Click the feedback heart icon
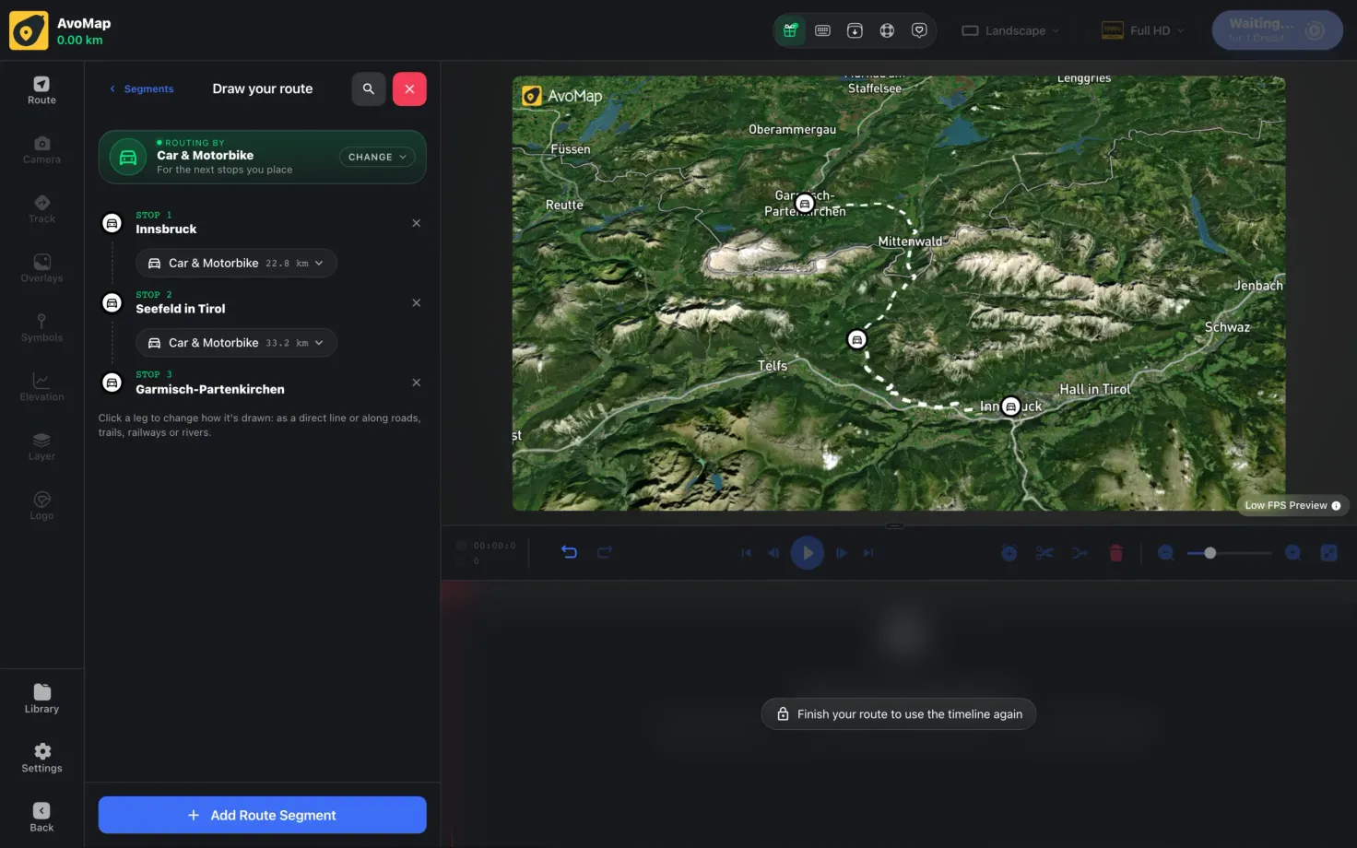 (x=919, y=30)
